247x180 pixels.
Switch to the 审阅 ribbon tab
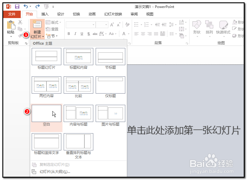134,14
